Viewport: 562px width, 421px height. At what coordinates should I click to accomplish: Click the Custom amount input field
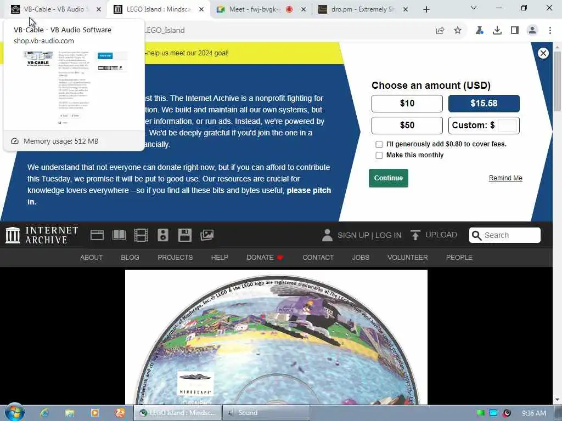coord(507,126)
